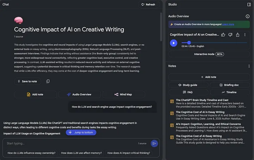Play the Audio Overview
The width and height of the screenshot is (254, 160).
tap(173, 43)
